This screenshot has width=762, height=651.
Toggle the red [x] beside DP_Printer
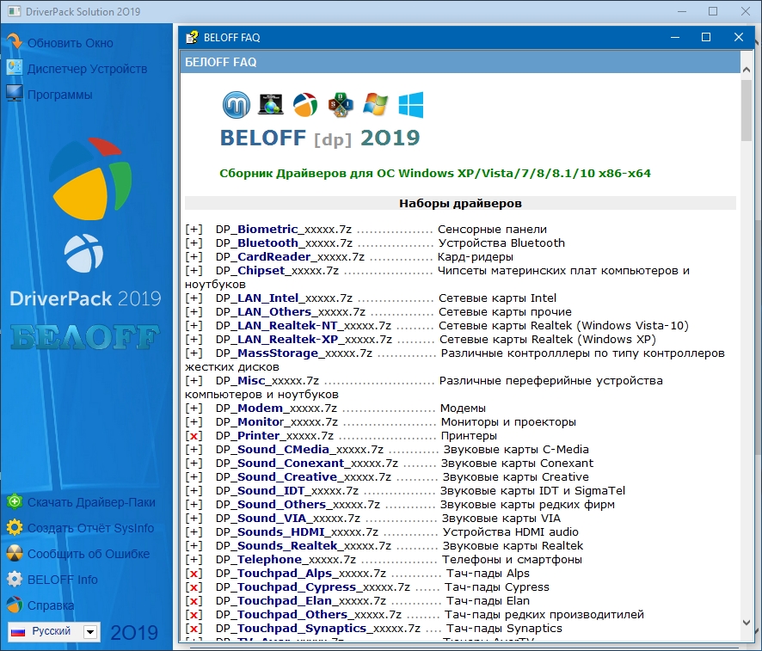(x=194, y=436)
